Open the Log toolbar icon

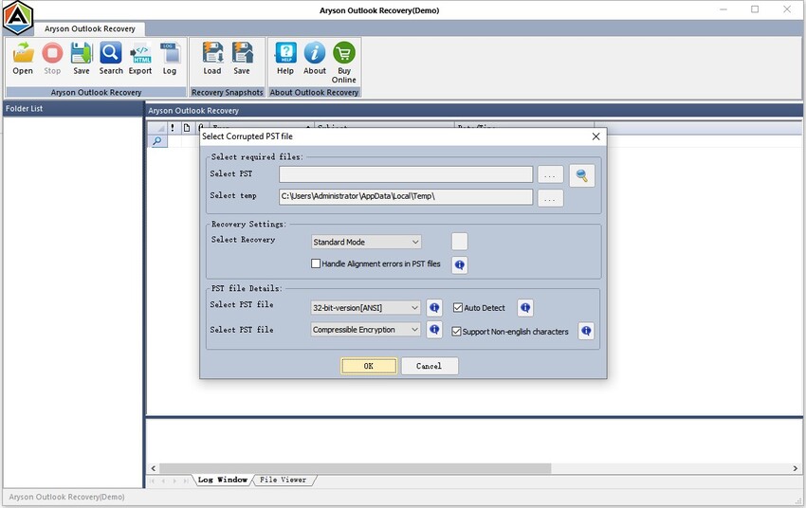point(169,55)
